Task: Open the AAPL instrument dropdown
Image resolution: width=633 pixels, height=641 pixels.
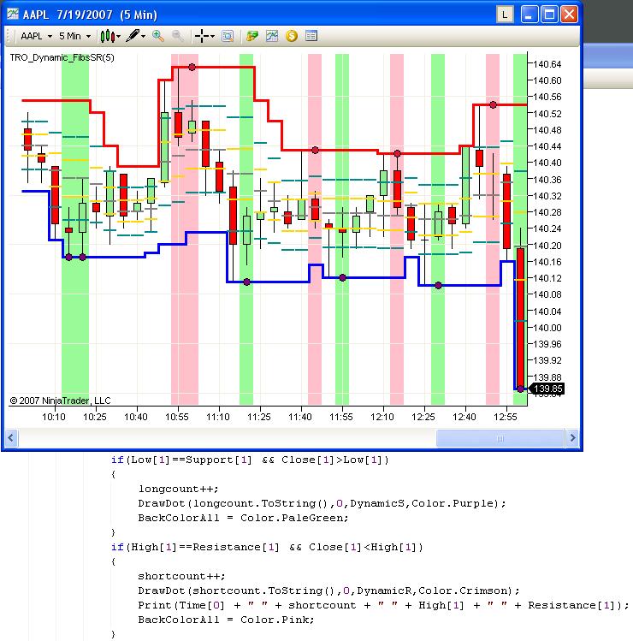Action: (36, 37)
